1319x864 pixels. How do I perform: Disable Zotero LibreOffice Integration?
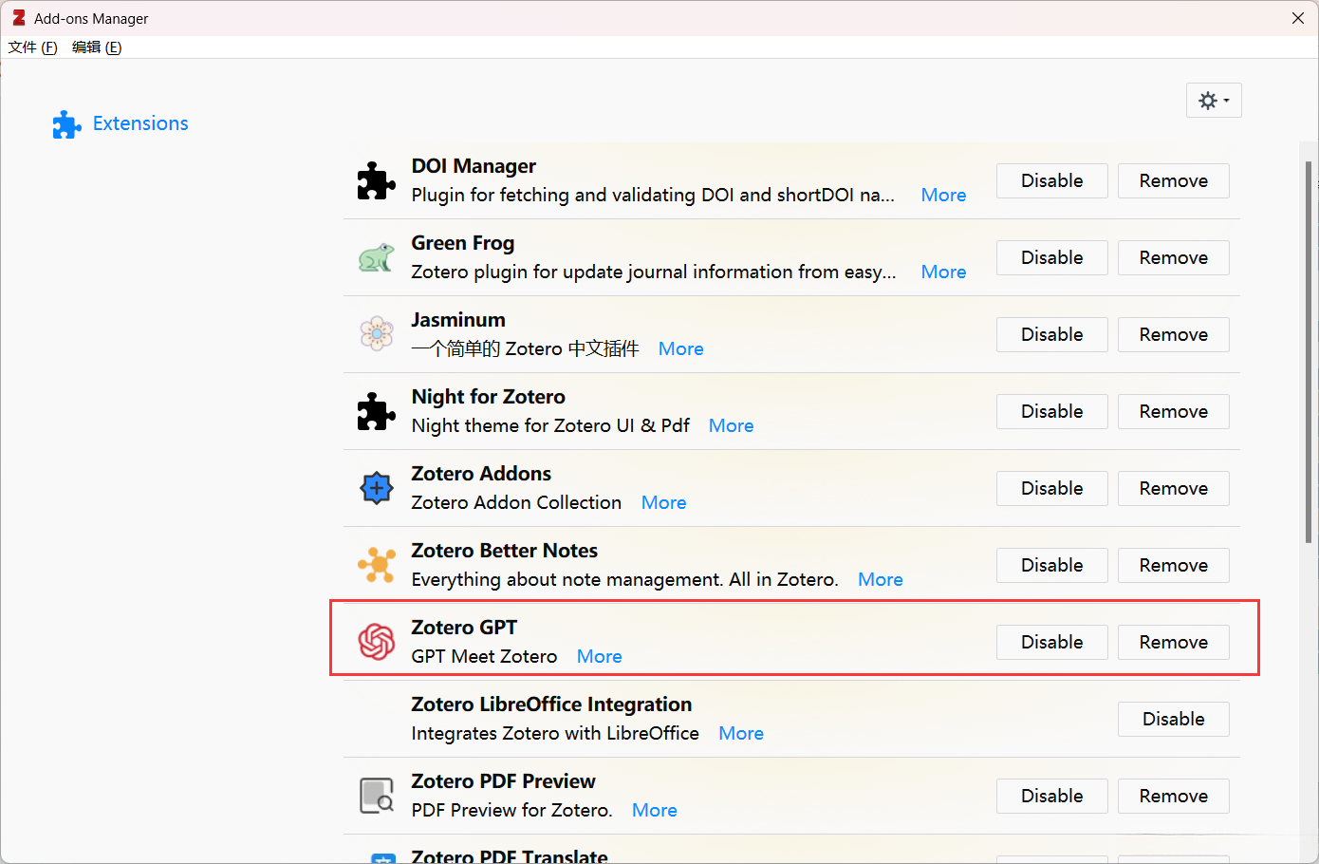[1173, 719]
